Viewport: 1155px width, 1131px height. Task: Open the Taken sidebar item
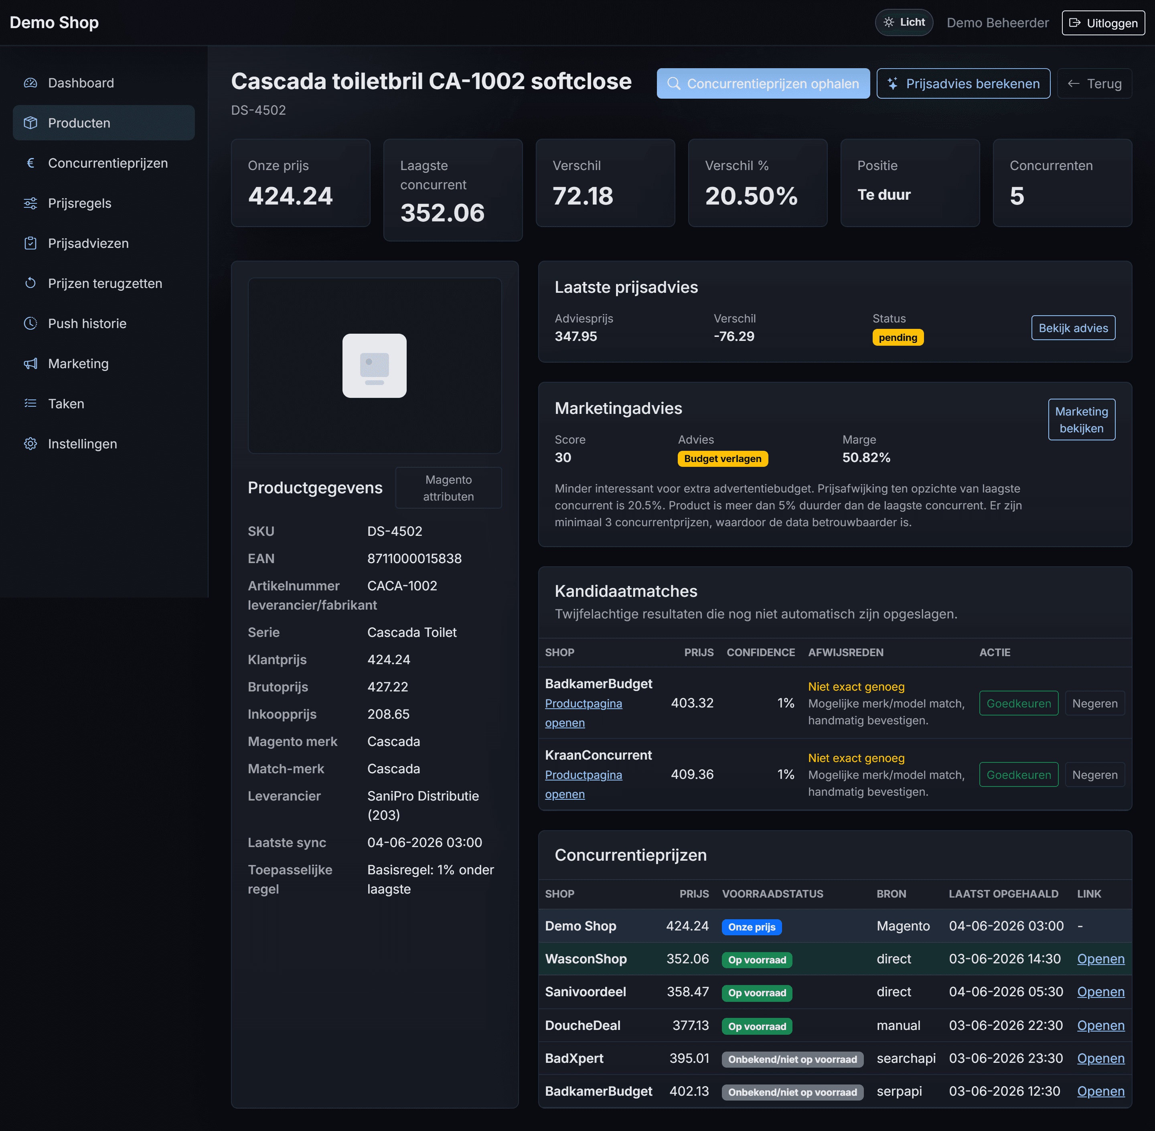(104, 403)
